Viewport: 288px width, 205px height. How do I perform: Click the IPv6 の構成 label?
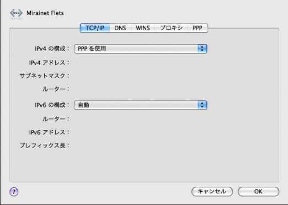(x=52, y=105)
